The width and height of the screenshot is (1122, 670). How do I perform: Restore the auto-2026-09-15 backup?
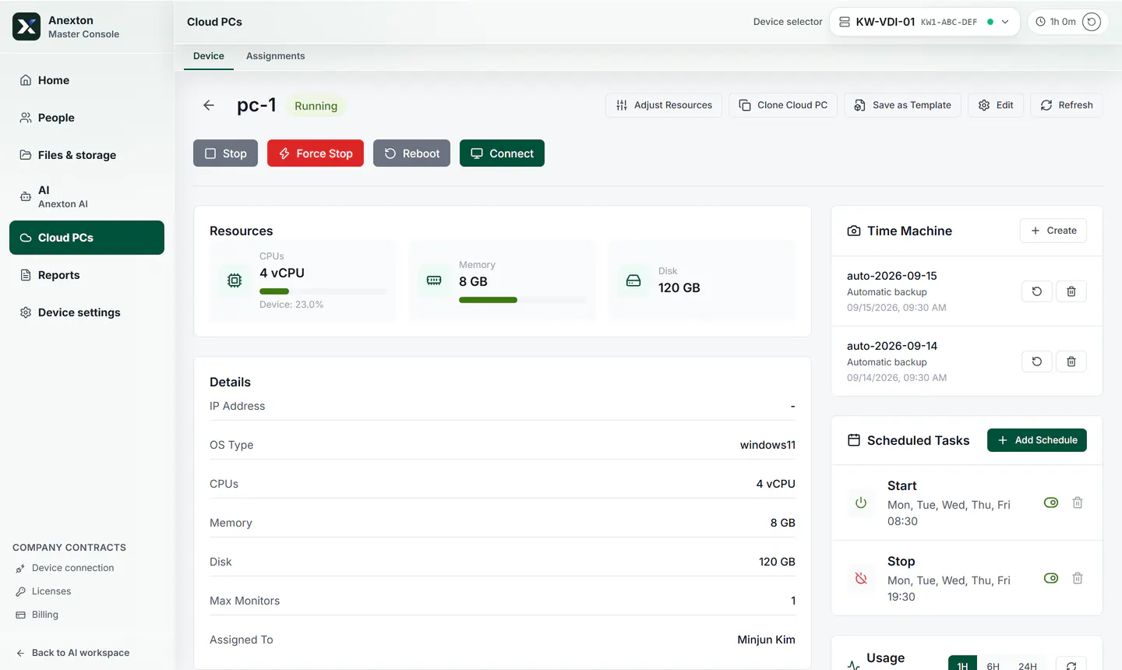(x=1037, y=291)
